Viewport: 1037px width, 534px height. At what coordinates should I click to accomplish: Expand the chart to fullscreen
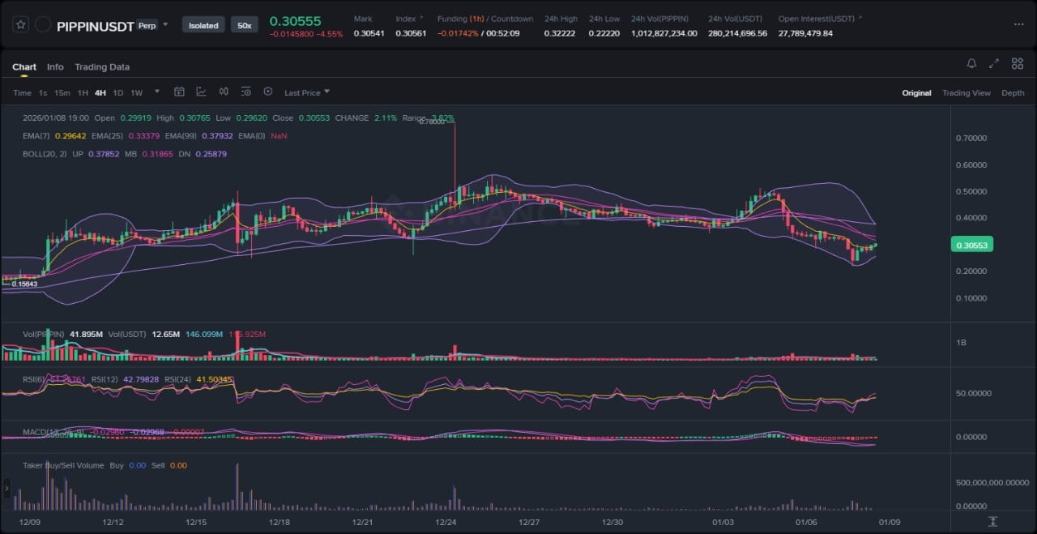coord(994,63)
